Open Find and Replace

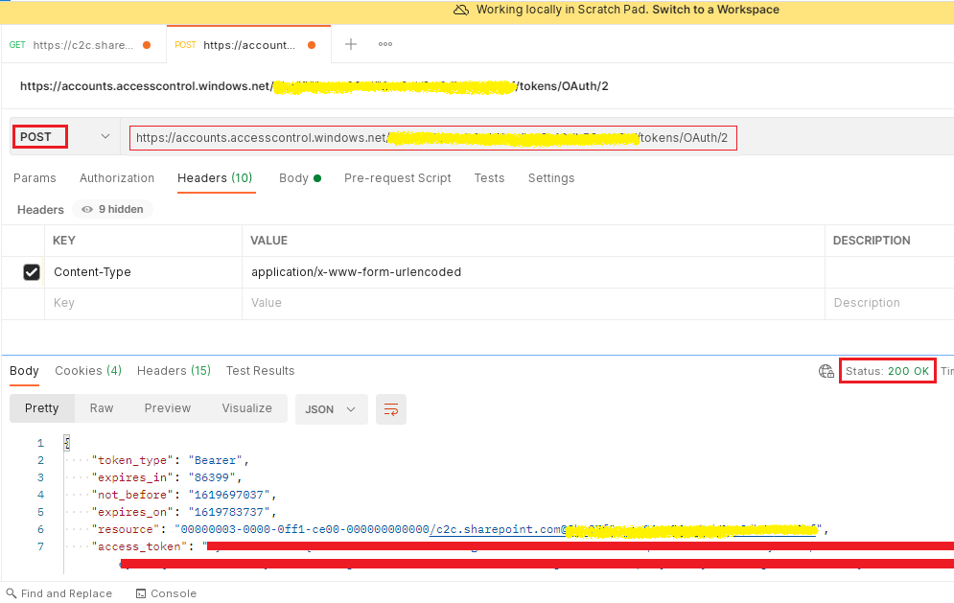click(59, 592)
